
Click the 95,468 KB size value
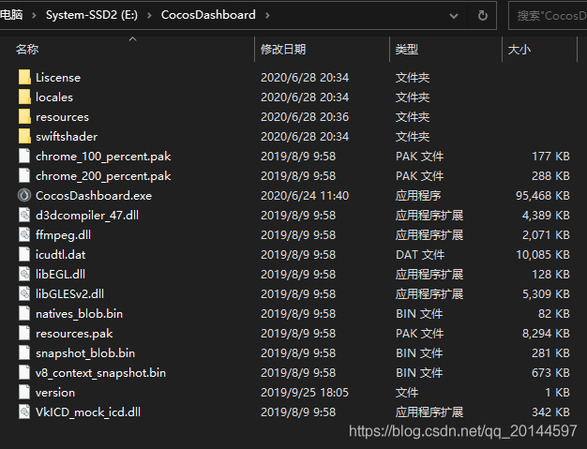click(542, 196)
